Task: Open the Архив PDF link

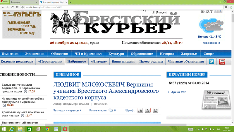Action: pos(179,92)
